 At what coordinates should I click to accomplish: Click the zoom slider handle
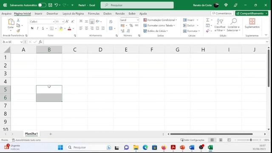pos(251,140)
